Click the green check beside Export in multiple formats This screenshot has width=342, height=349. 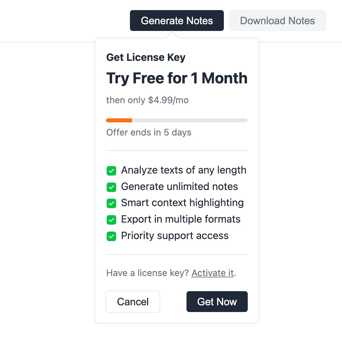[111, 220]
